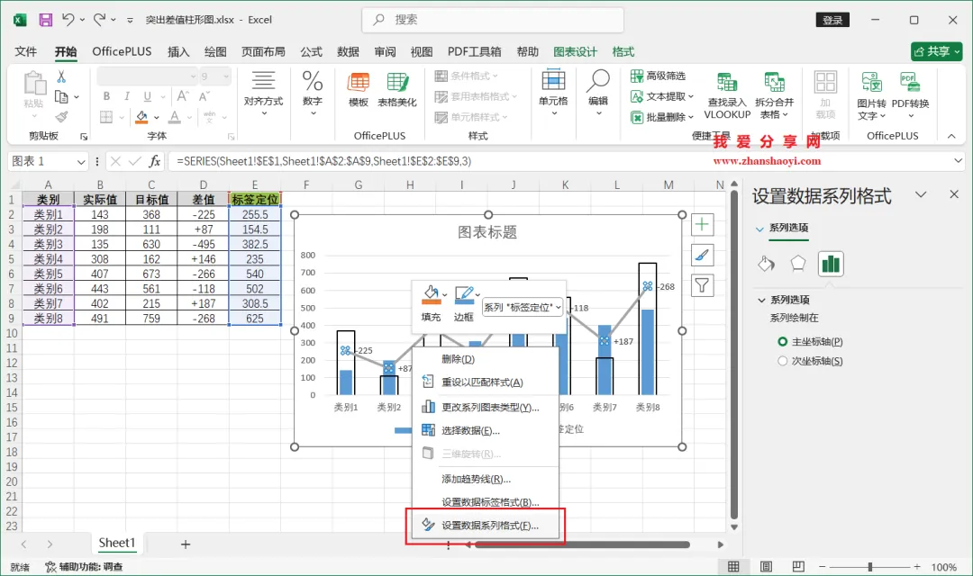Viewport: 973px width, 576px height.
Task: Select the Series Options bar-chart tab
Action: 831,264
